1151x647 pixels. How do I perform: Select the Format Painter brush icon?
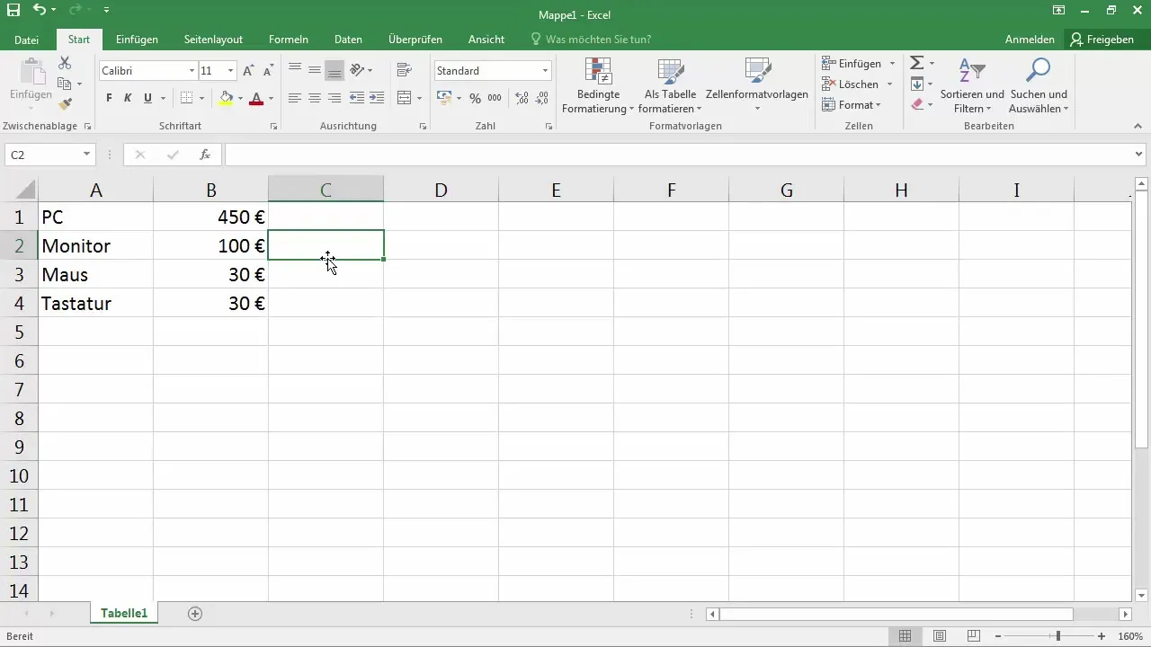[65, 104]
